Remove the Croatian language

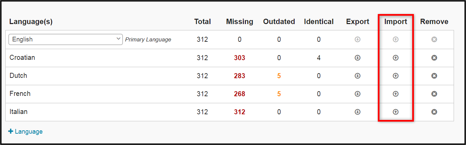434,58
